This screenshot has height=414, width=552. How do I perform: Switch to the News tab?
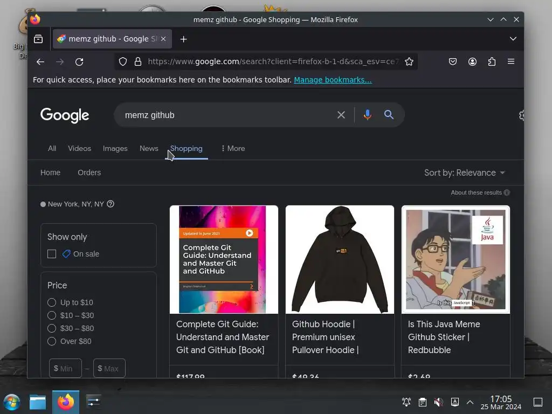[x=149, y=149]
